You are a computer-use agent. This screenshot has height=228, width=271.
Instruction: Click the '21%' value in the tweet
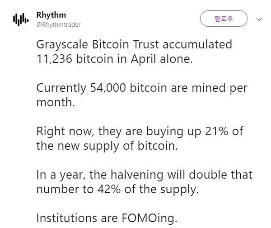[217, 131]
